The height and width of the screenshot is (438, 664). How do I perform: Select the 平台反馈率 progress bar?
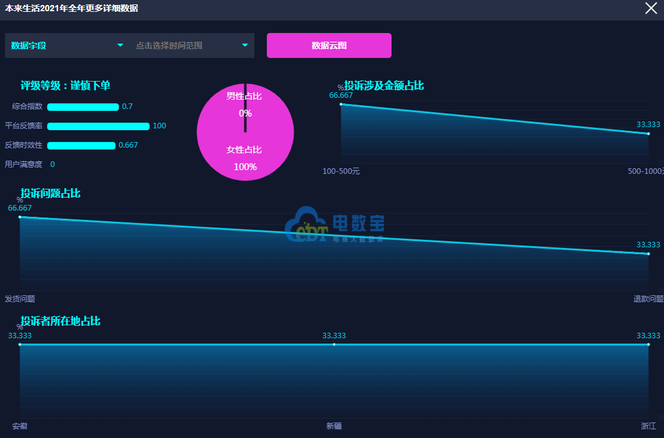pos(99,126)
